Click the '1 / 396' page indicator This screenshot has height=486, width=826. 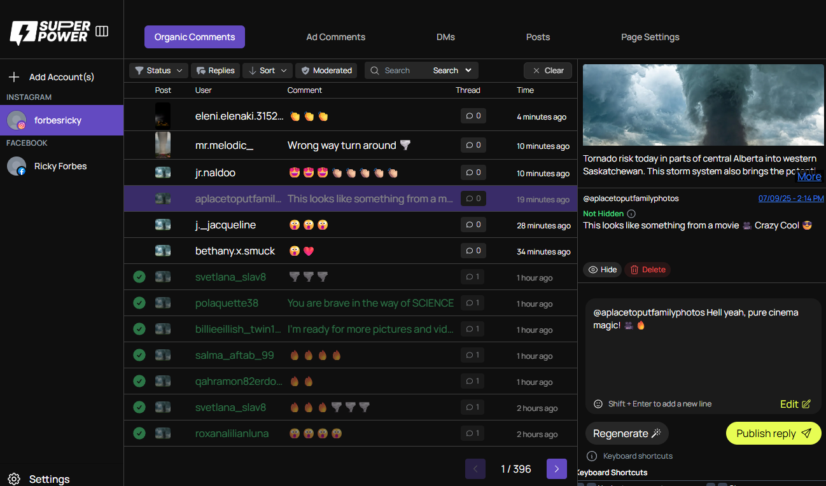pyautogui.click(x=516, y=469)
